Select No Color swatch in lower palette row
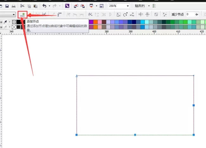 coord(14,27)
